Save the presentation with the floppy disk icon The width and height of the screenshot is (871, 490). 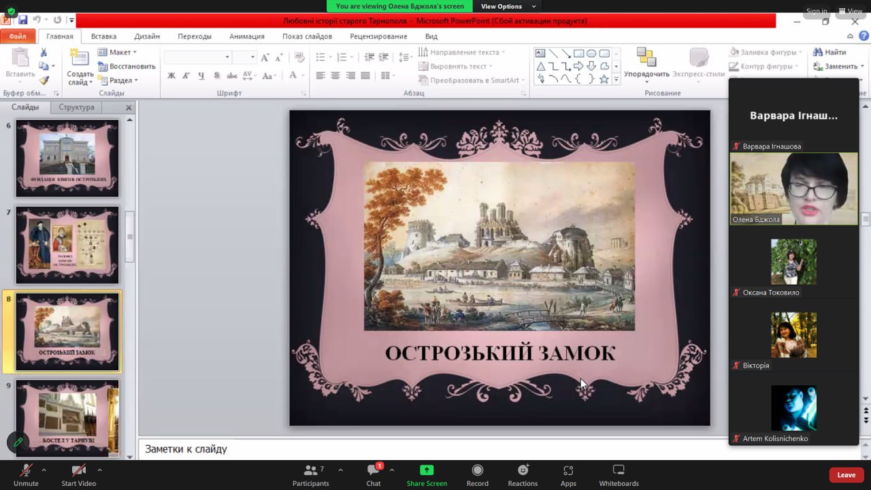23,20
